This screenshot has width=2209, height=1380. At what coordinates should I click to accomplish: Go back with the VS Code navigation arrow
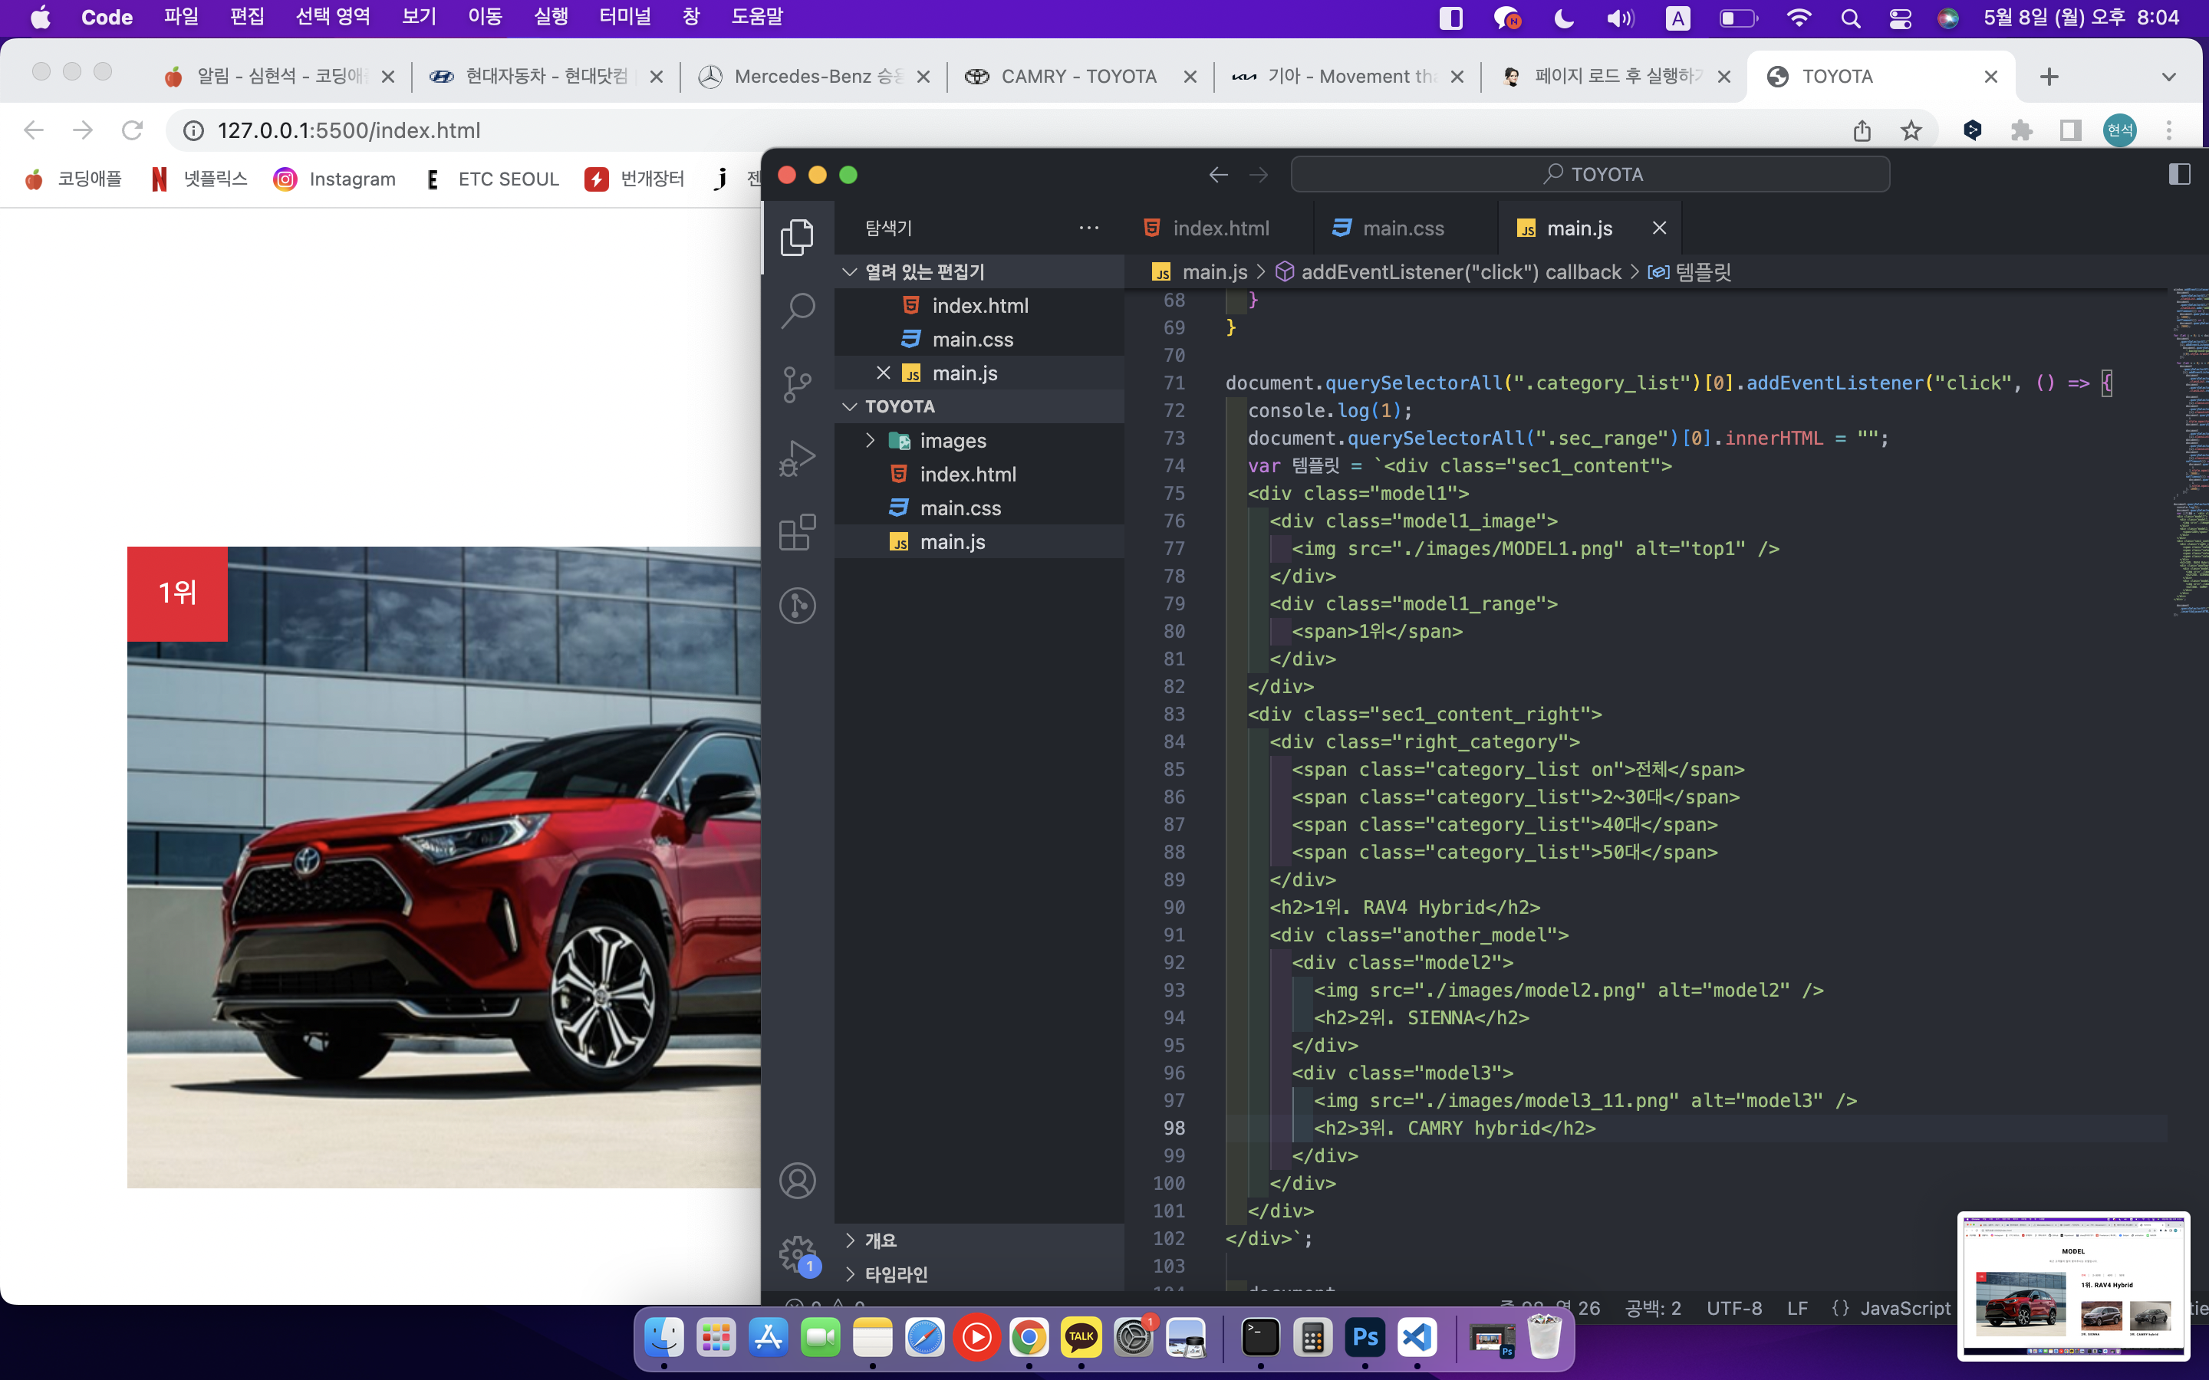(1218, 174)
